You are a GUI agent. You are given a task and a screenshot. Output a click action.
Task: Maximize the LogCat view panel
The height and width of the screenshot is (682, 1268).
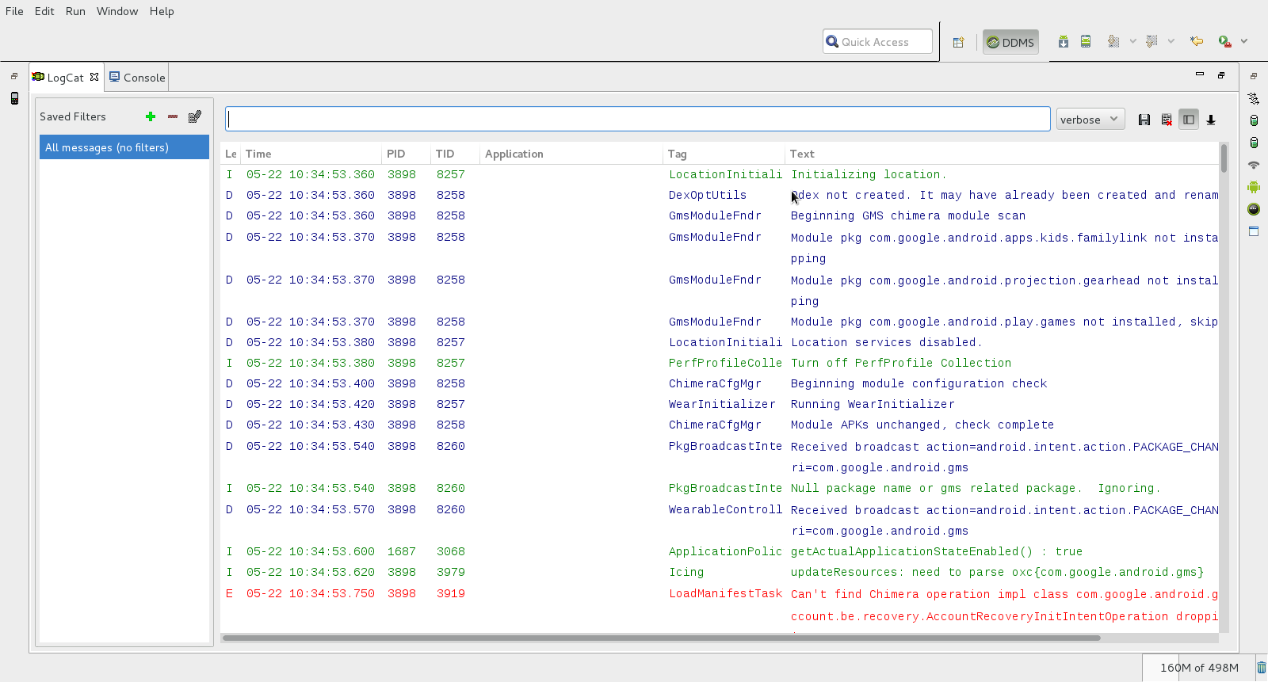point(1221,75)
